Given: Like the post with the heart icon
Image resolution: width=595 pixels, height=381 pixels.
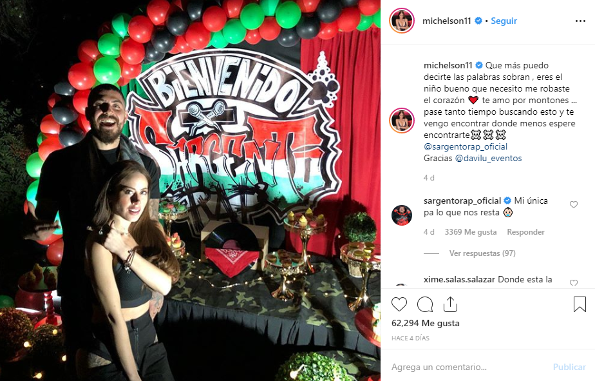Looking at the screenshot, I should point(399,304).
